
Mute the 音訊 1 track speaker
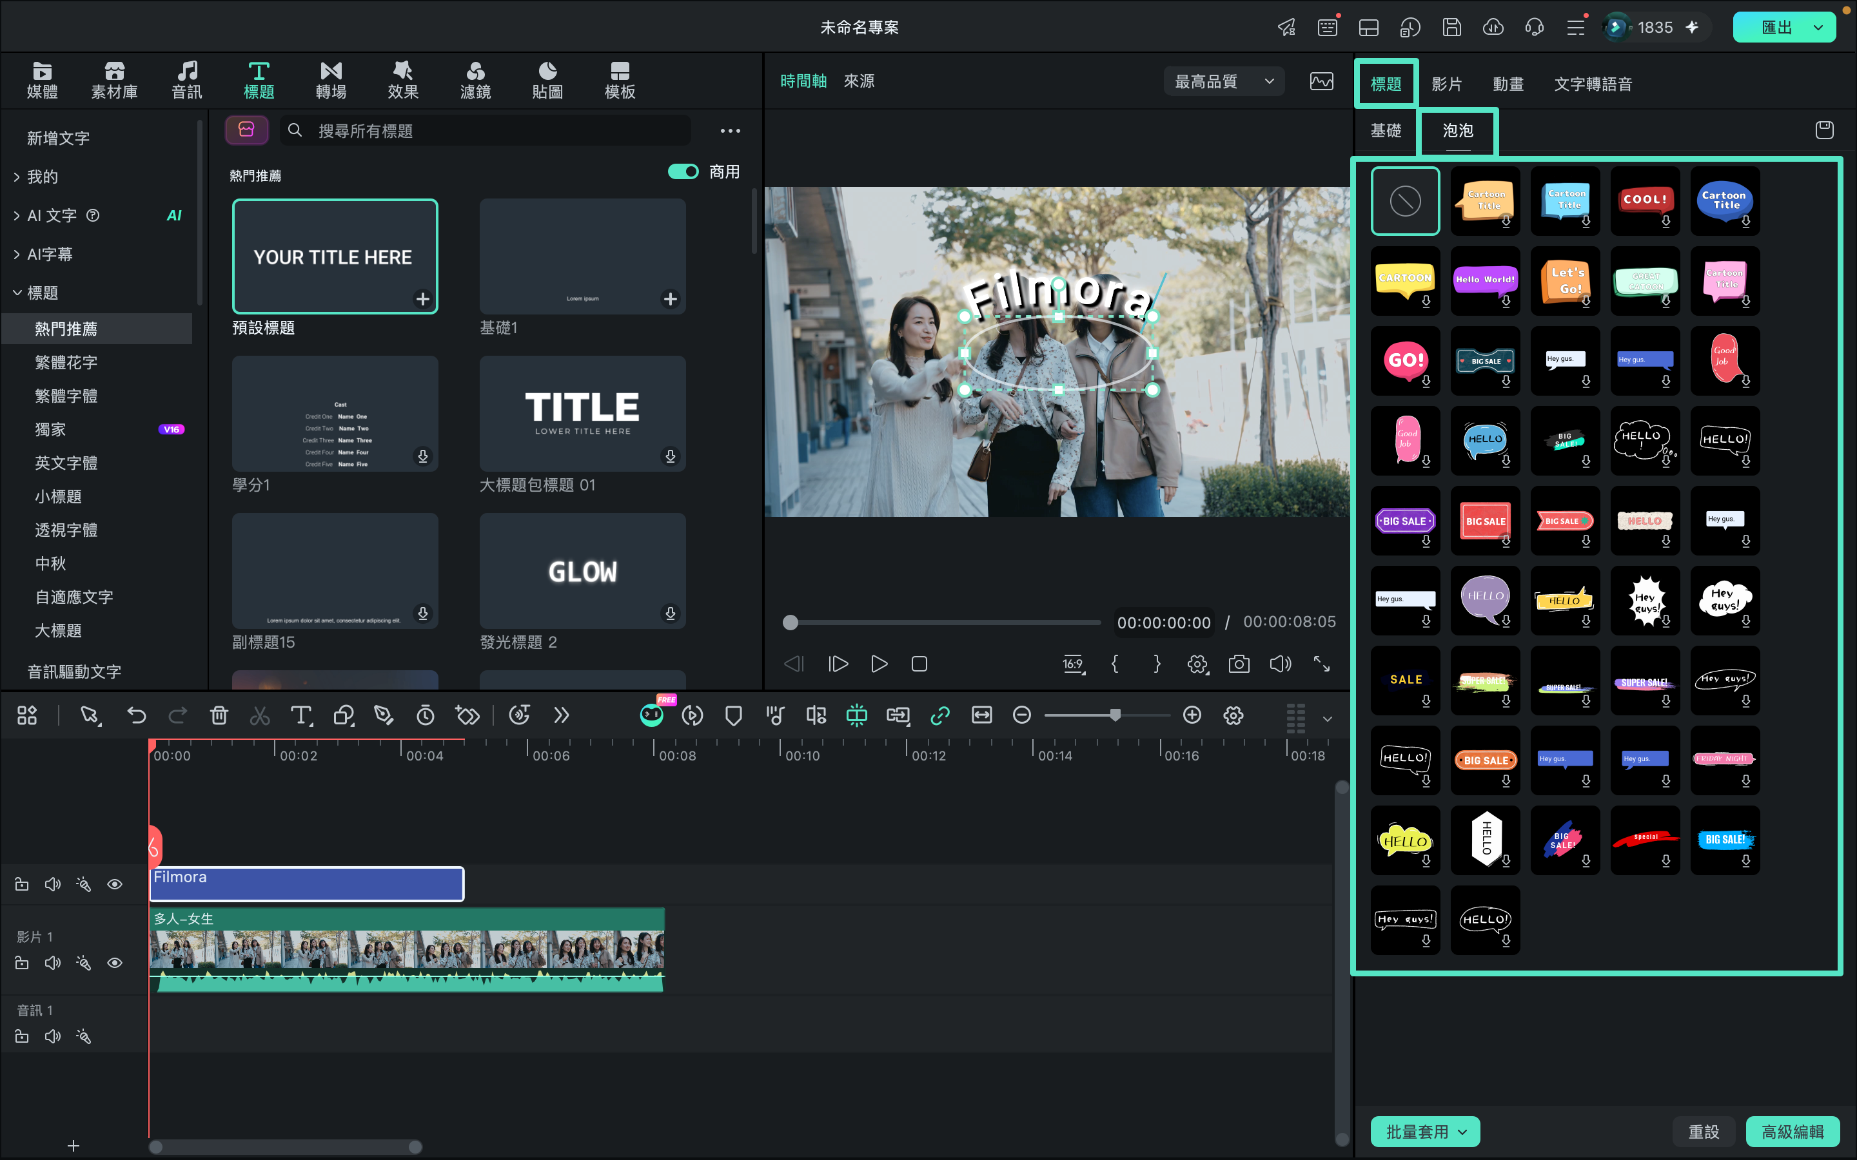(x=52, y=1036)
